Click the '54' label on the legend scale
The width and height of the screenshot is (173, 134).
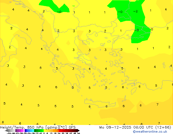pyautogui.click(x=79, y=133)
